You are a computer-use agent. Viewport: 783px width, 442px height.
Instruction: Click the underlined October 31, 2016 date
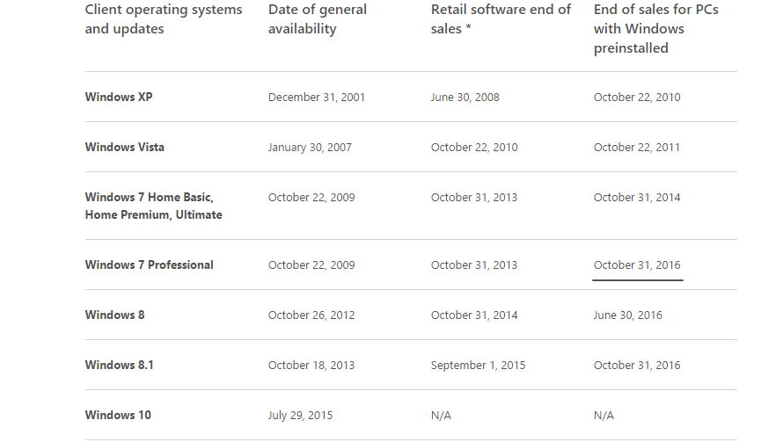click(x=637, y=264)
